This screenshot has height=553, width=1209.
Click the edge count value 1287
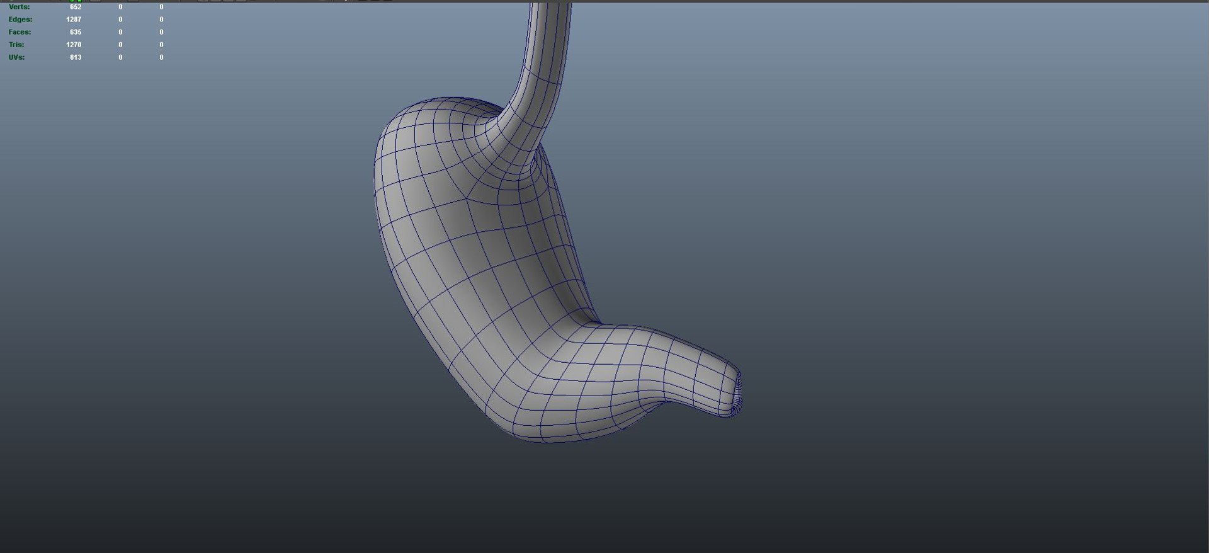[74, 20]
